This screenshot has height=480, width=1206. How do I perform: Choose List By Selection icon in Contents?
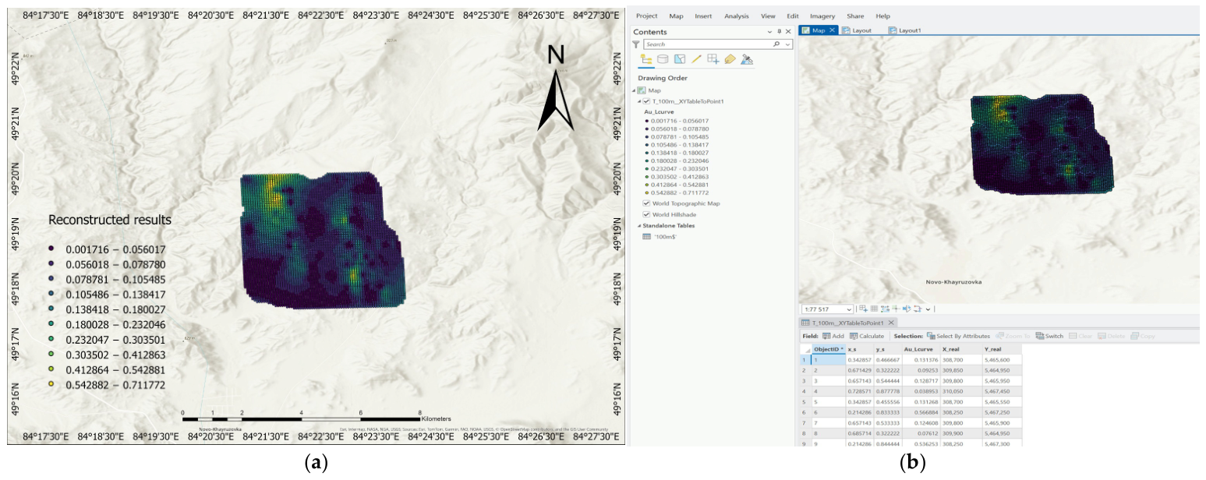680,59
